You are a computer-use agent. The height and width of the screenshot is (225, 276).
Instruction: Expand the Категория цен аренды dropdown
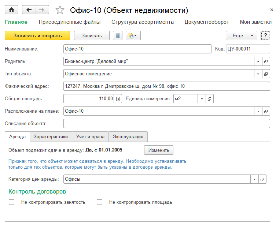point(255,179)
